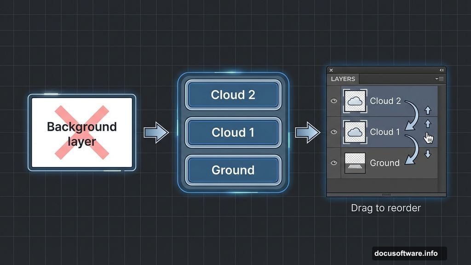Click the collapse panel double-arrow icon

click(440, 69)
